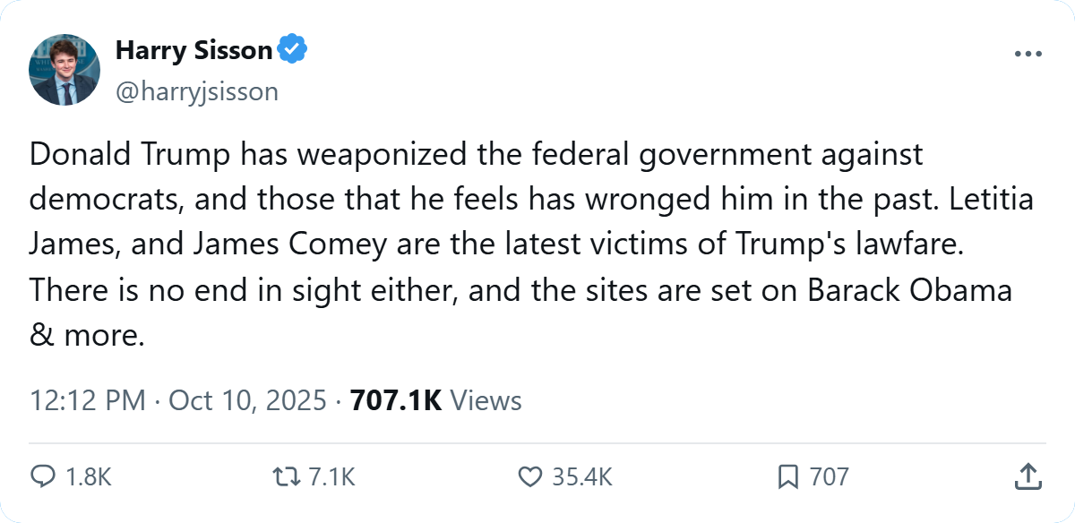Click the 707 bookmarks count
1075x523 pixels.
point(829,477)
